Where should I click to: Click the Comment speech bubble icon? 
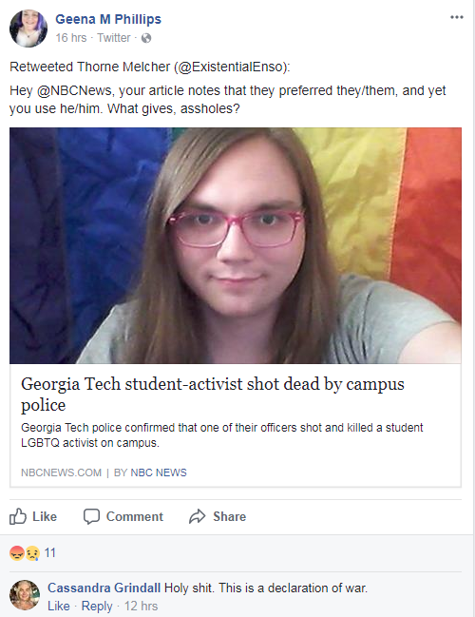[x=91, y=516]
